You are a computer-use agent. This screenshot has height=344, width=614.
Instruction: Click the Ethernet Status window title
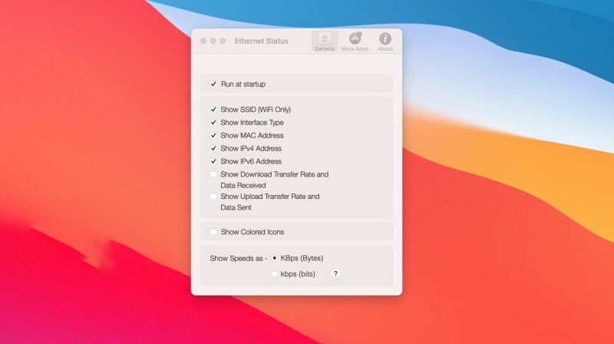(x=261, y=41)
